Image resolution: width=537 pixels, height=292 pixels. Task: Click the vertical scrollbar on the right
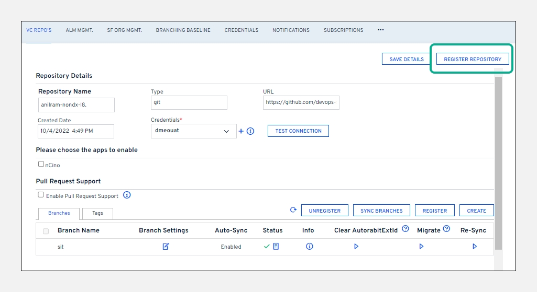coord(498,162)
